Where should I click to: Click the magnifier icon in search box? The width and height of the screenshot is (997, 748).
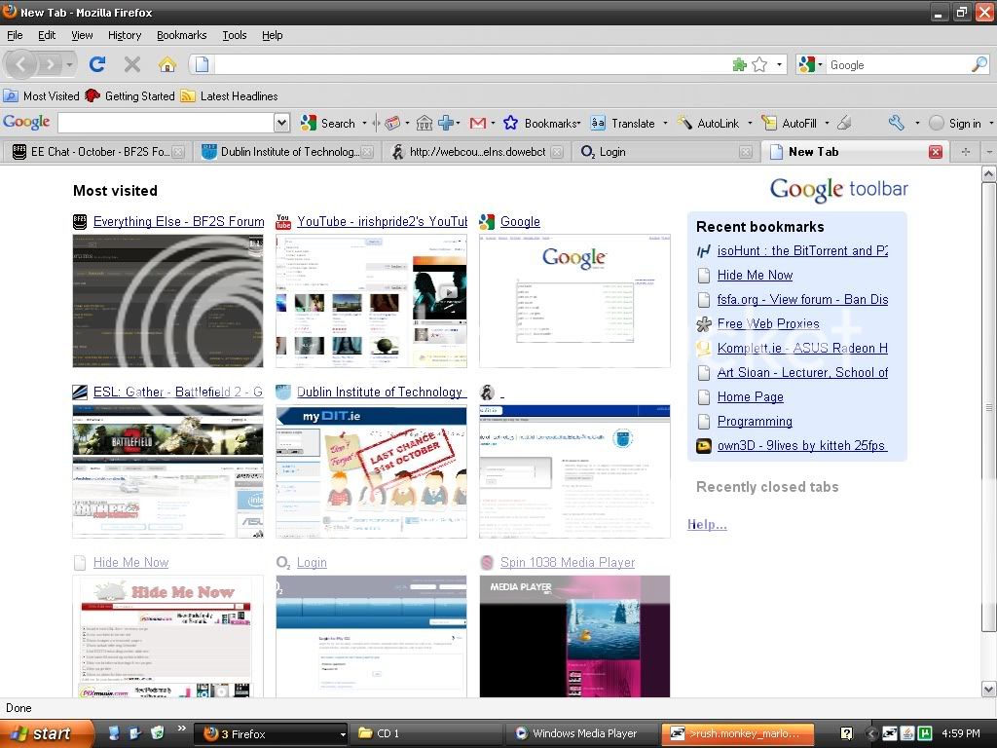[x=979, y=65]
